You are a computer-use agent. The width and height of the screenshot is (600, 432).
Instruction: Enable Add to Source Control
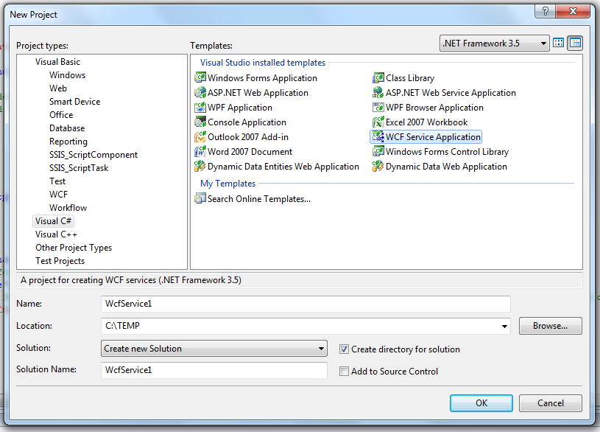coord(344,371)
